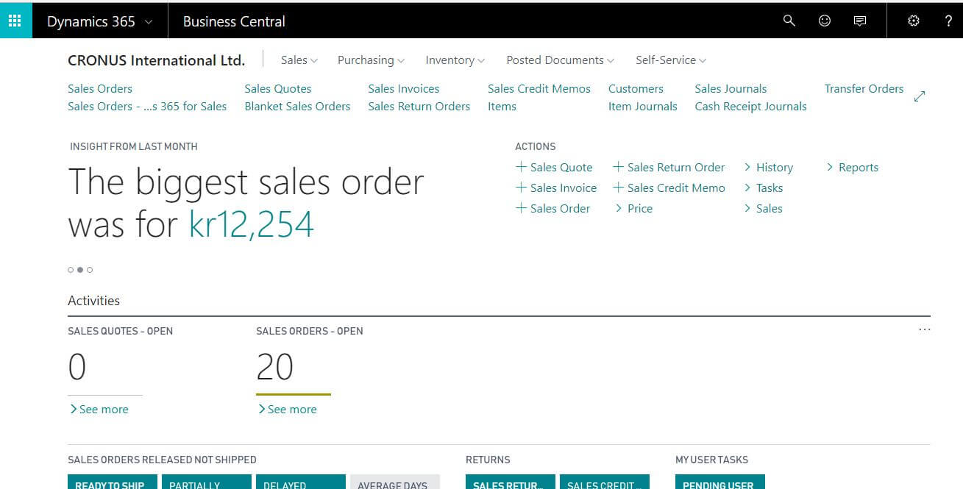Open the Self-Service dropdown
Viewport: 963px width, 489px height.
(670, 60)
